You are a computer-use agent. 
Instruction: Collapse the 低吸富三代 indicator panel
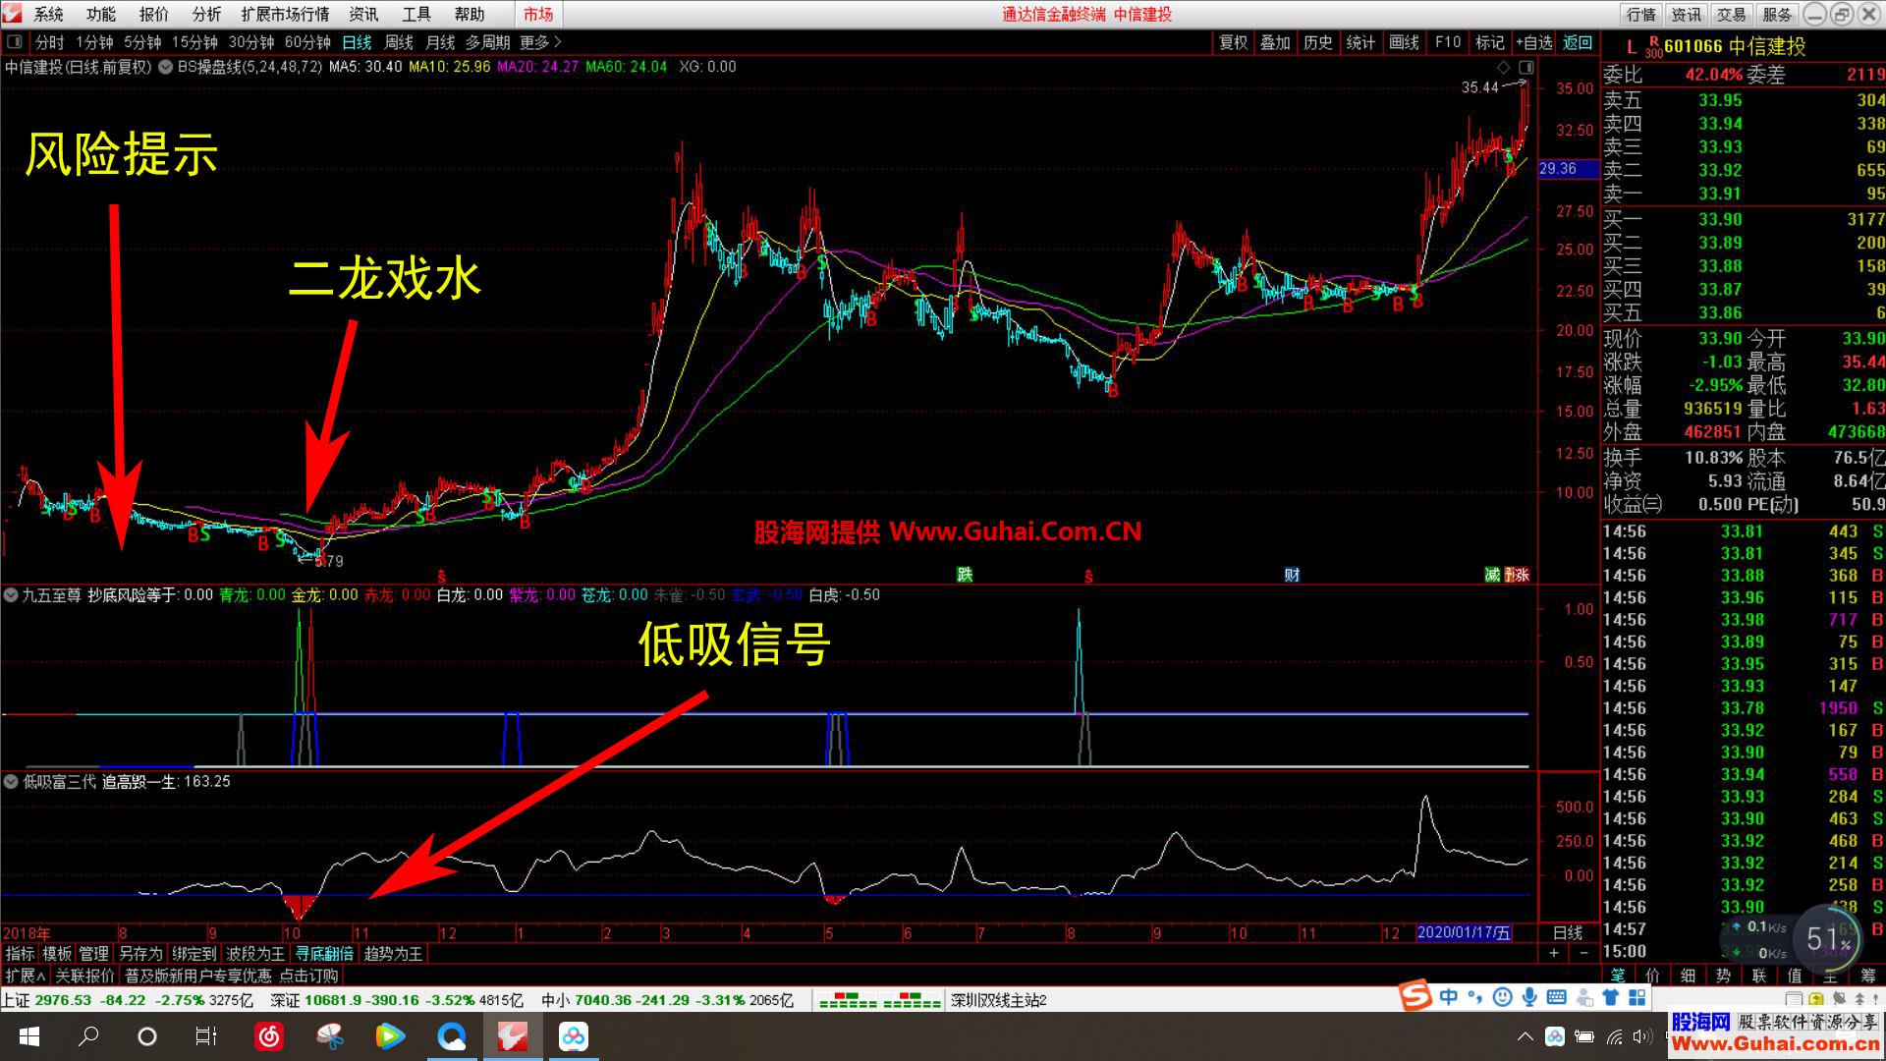point(11,781)
